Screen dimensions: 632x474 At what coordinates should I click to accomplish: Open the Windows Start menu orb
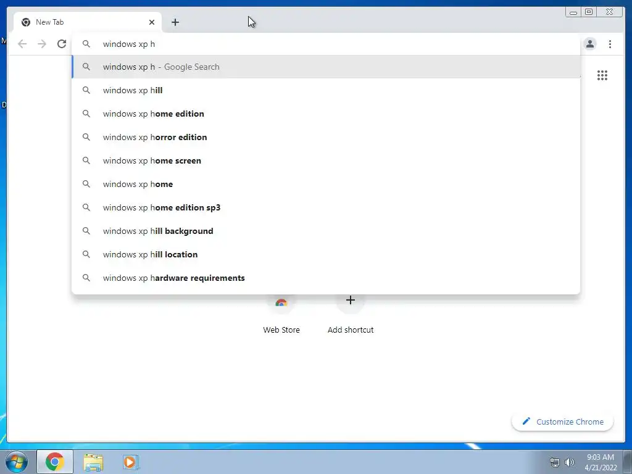(x=17, y=462)
